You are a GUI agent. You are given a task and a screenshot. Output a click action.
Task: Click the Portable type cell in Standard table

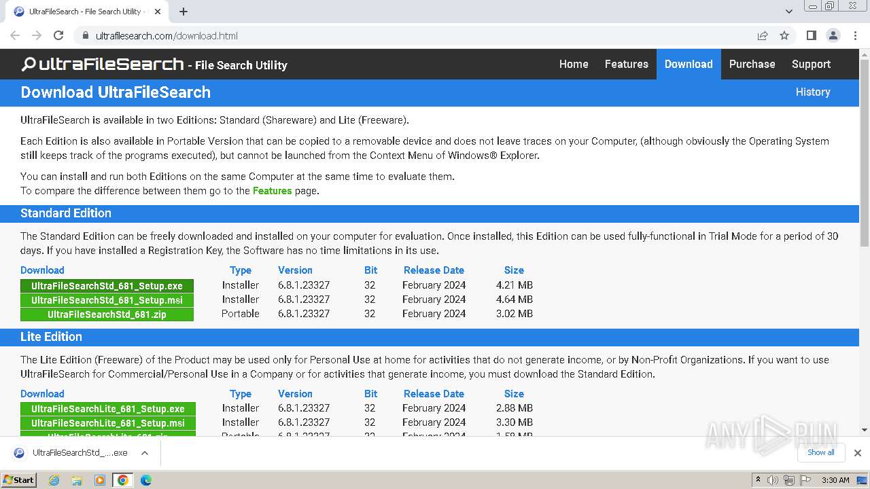coord(241,314)
